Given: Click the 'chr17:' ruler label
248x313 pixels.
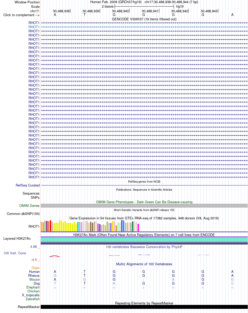Looking at the screenshot, I should 35,11.
